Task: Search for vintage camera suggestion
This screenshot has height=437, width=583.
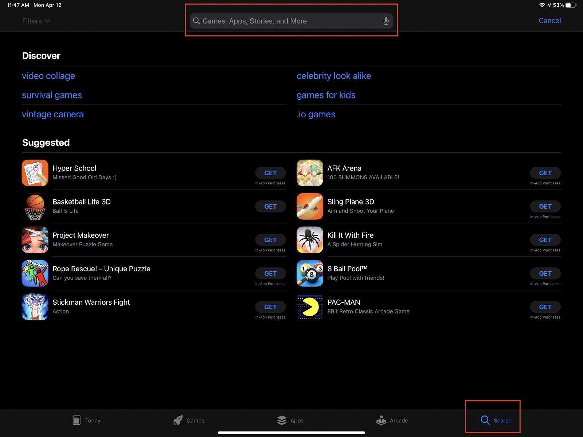Action: pyautogui.click(x=53, y=114)
